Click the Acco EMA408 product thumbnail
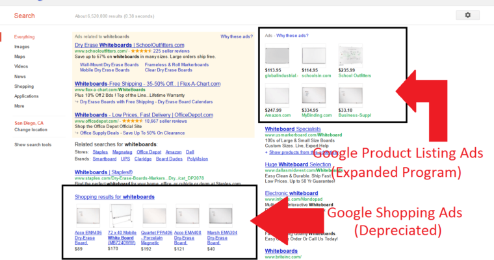The height and width of the screenshot is (260, 494). tap(187, 216)
